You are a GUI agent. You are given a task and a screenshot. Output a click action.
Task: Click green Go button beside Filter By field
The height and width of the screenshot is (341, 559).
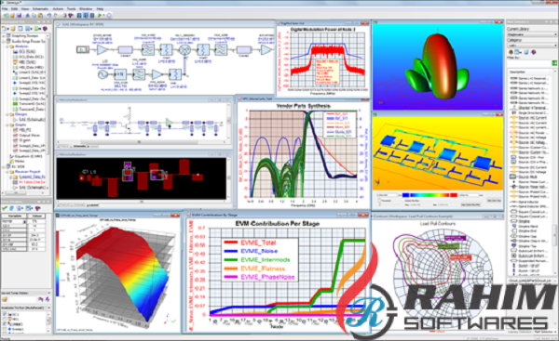pyautogui.click(x=554, y=63)
